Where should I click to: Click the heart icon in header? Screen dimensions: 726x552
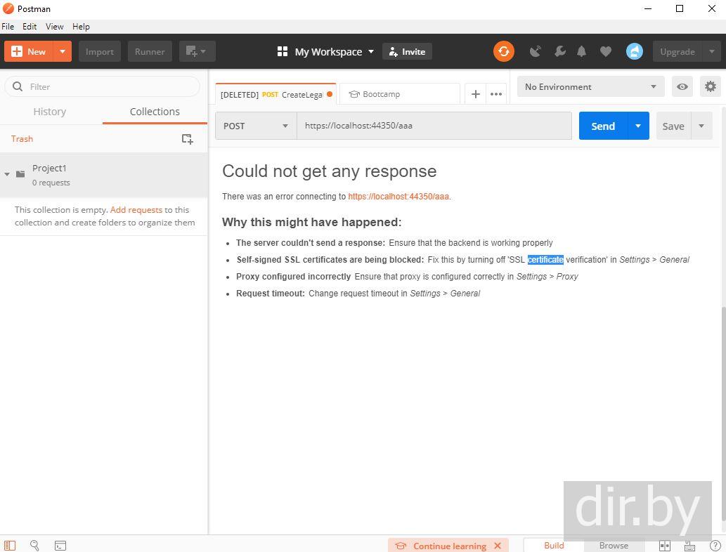605,51
